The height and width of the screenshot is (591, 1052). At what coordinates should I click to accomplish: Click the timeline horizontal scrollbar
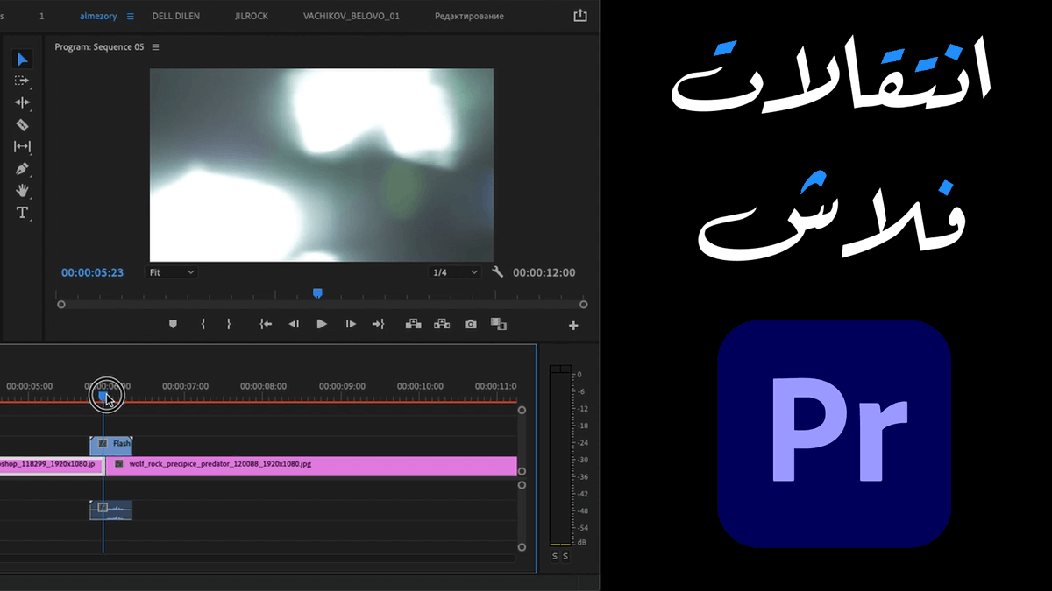258,558
